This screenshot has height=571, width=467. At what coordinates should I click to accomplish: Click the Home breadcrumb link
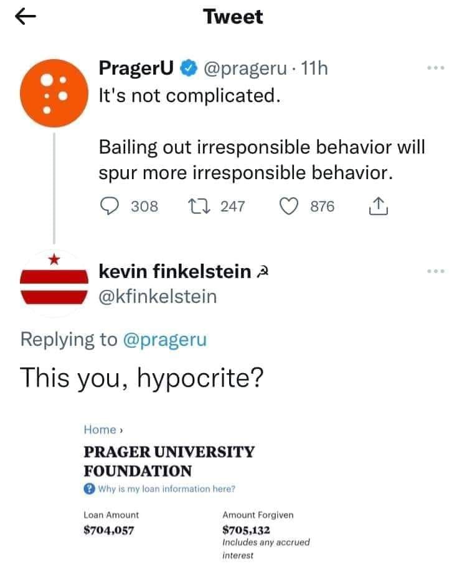click(100, 429)
